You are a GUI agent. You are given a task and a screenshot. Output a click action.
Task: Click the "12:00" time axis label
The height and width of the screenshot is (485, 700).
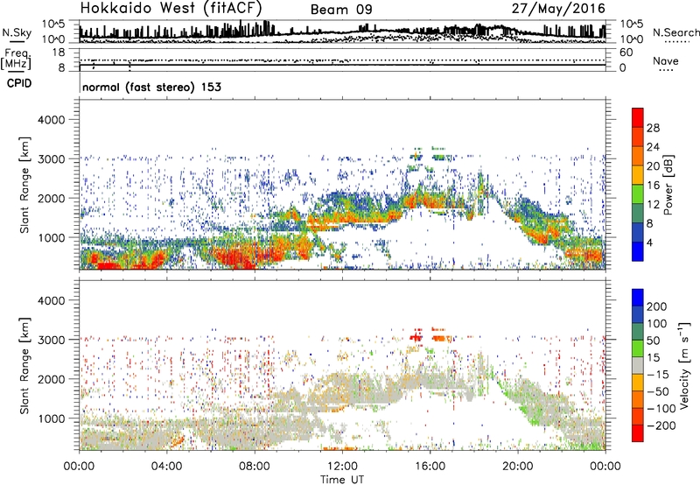(x=342, y=467)
